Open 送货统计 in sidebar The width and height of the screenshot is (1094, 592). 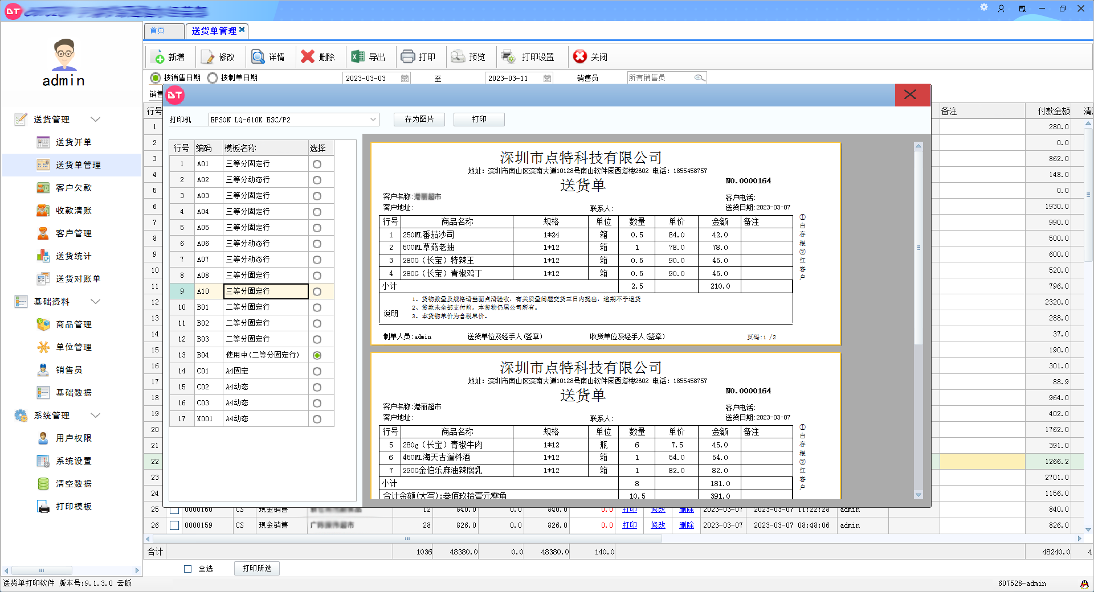pos(74,256)
